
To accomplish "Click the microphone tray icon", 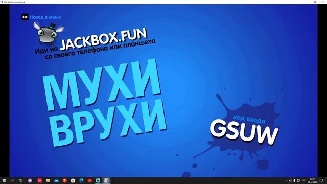I will [294, 180].
